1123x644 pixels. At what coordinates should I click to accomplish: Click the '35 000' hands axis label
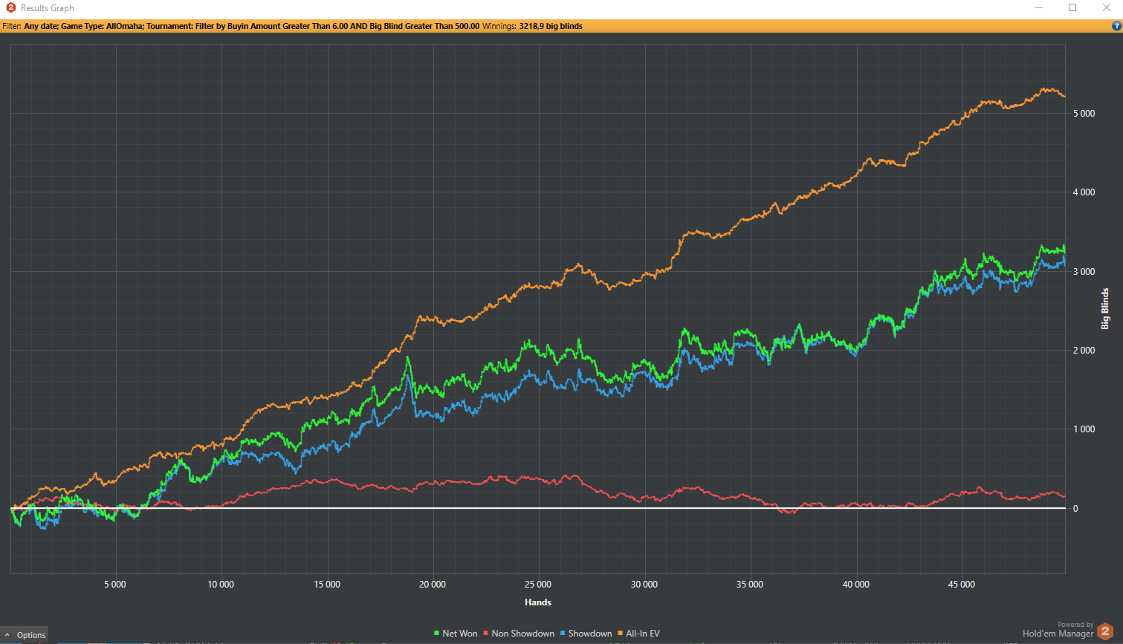tap(750, 585)
